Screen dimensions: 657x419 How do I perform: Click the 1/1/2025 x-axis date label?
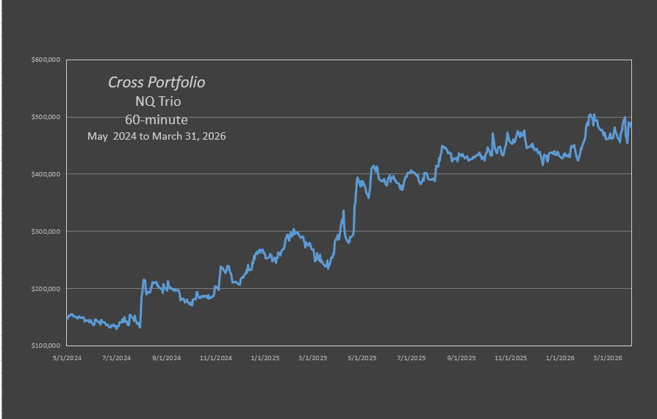[x=265, y=358]
